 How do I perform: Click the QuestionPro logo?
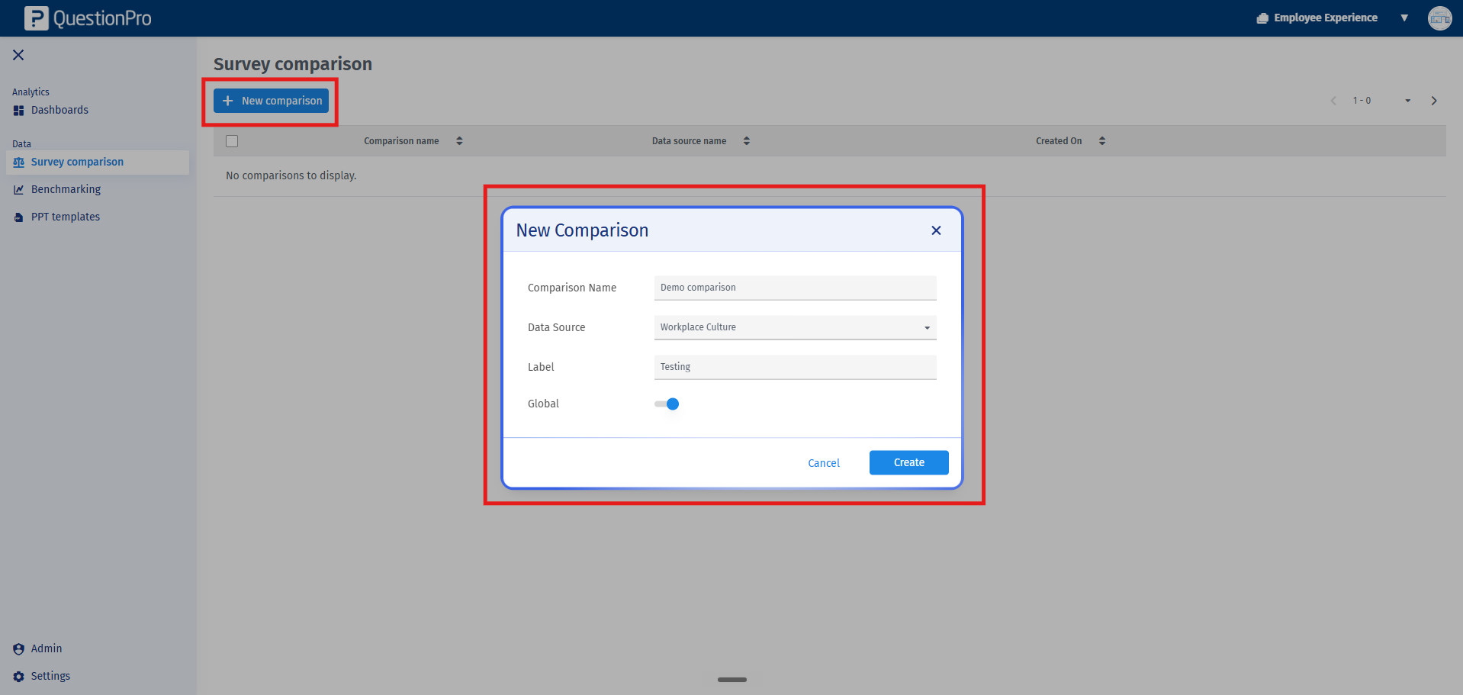pyautogui.click(x=88, y=18)
